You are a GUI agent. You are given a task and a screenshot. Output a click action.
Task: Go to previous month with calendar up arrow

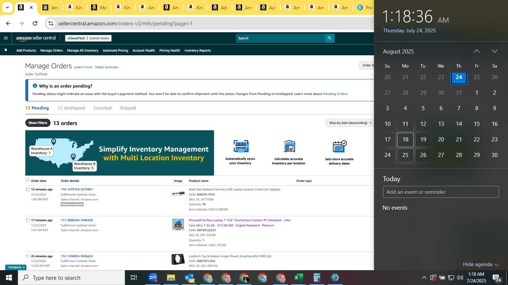[x=476, y=51]
